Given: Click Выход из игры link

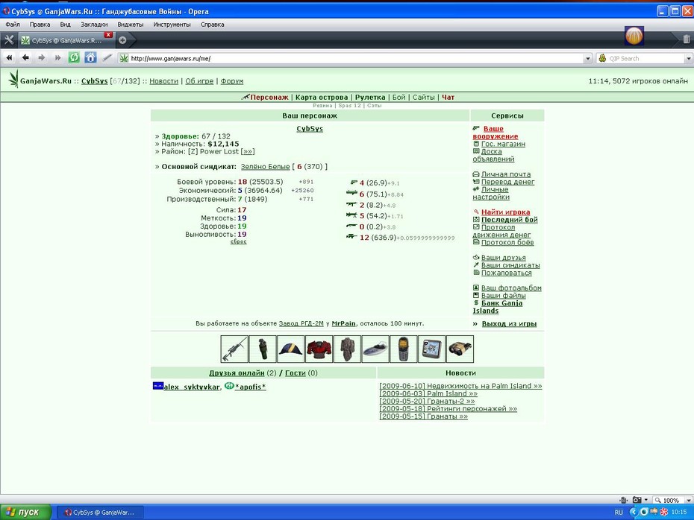Looking at the screenshot, I should pos(509,323).
